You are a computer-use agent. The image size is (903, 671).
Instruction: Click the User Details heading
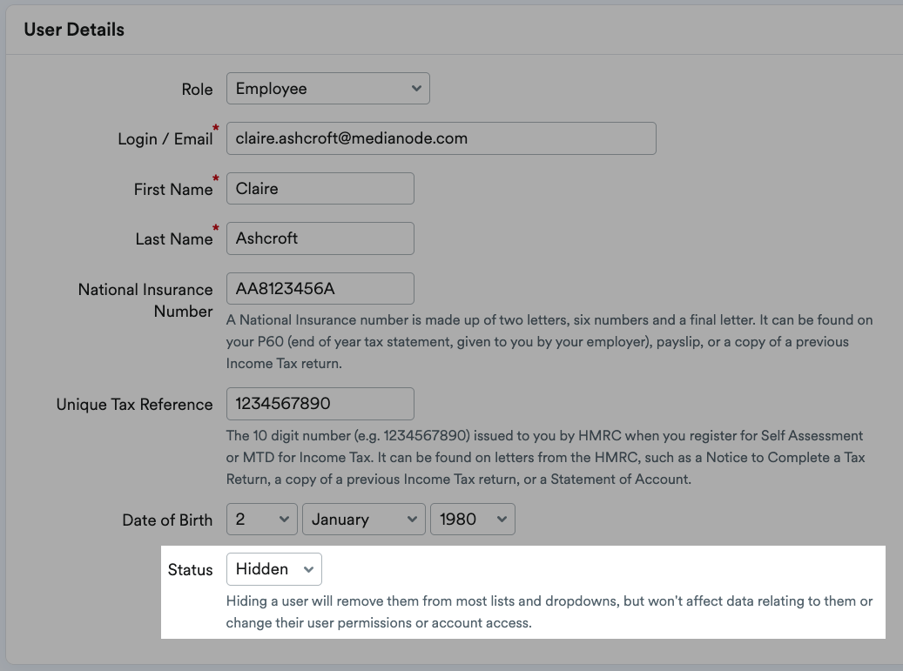[x=74, y=30]
